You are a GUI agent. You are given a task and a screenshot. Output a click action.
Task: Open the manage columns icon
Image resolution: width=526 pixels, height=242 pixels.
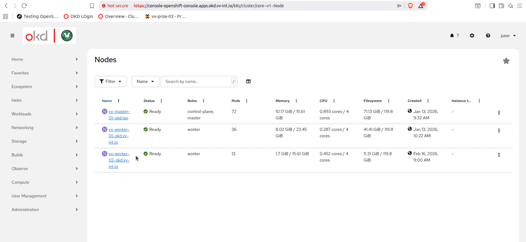pos(248,81)
